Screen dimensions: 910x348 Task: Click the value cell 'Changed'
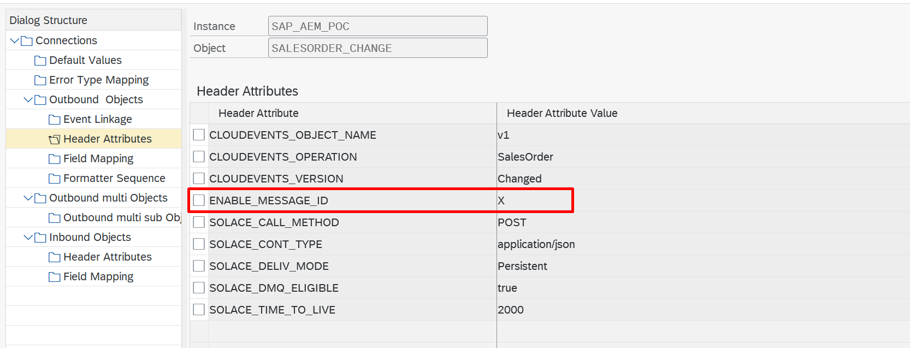pos(704,179)
